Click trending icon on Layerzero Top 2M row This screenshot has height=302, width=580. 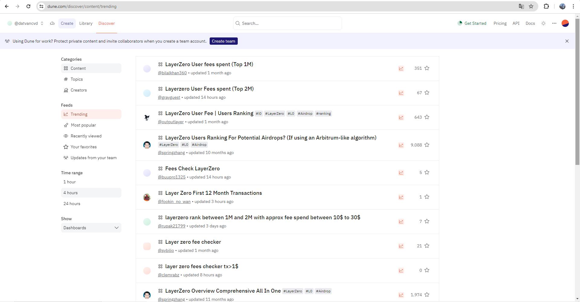401,93
